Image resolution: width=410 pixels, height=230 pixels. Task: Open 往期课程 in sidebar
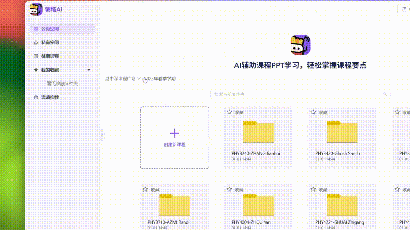pyautogui.click(x=50, y=56)
